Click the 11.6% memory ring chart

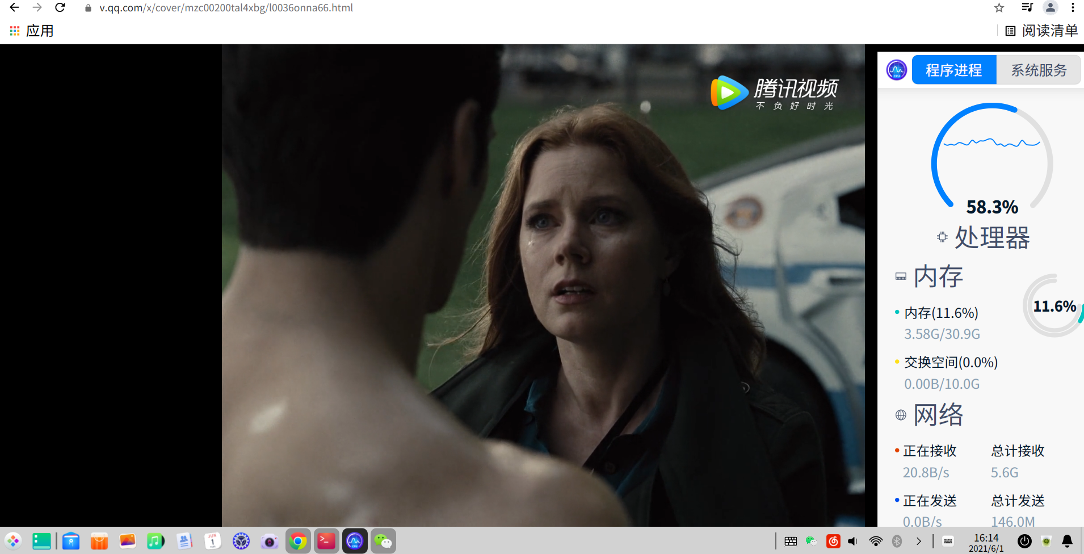pyautogui.click(x=1054, y=307)
